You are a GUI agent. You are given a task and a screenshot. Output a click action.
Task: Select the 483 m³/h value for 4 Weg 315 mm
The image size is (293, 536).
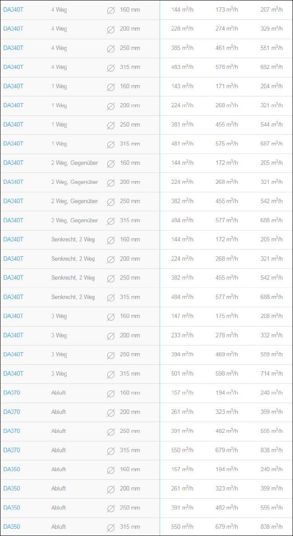(x=183, y=67)
